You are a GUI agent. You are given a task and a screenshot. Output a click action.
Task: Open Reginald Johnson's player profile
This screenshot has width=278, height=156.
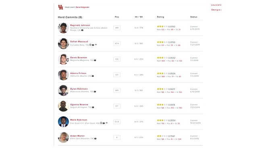point(80,25)
